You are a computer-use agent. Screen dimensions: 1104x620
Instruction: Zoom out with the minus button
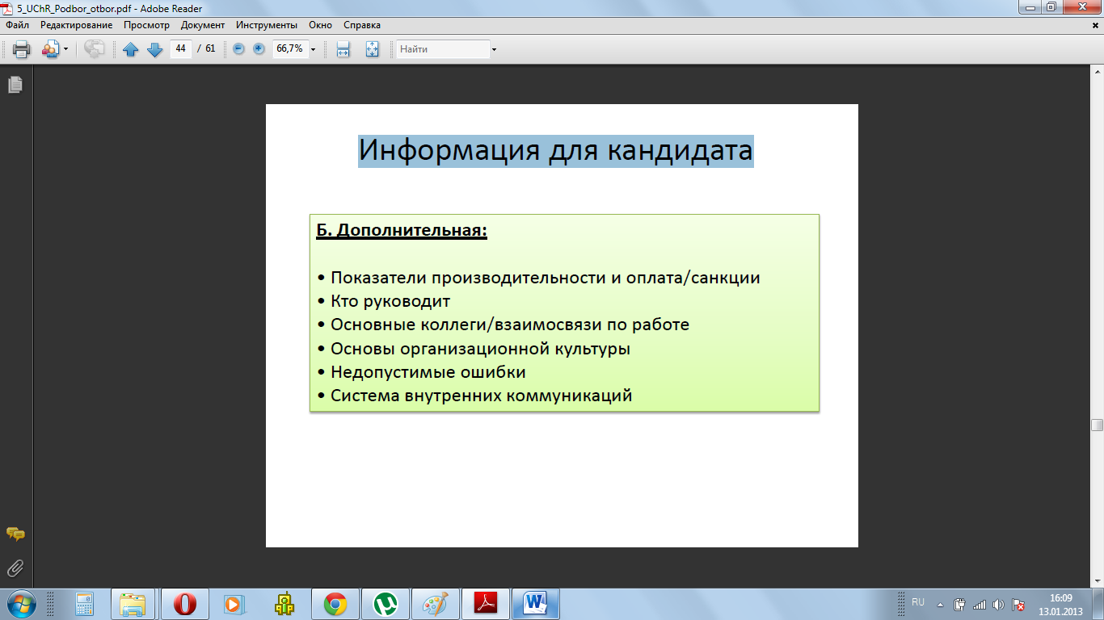click(x=238, y=49)
